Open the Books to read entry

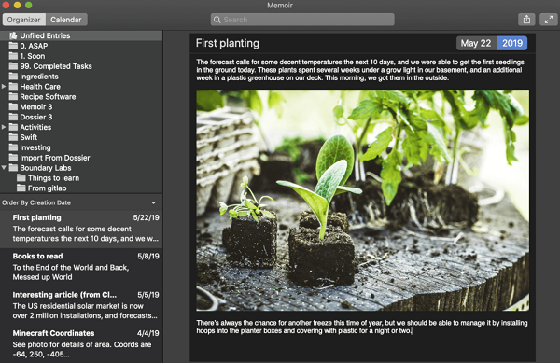[81, 267]
